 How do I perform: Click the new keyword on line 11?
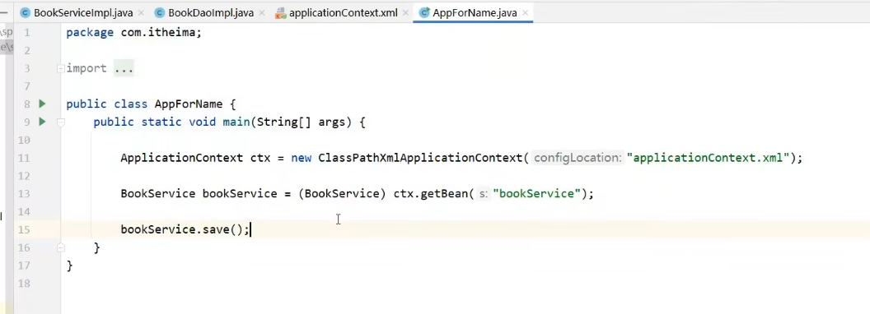tap(302, 158)
